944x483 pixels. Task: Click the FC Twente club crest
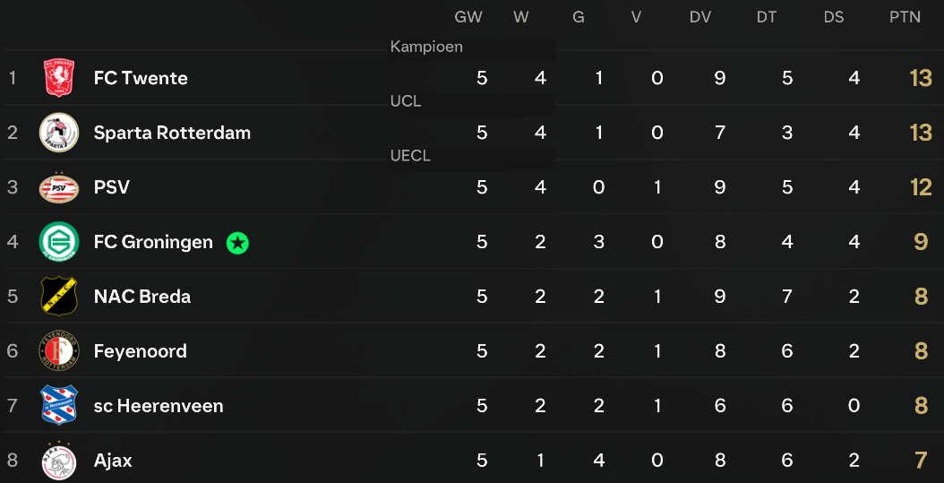[x=59, y=78]
